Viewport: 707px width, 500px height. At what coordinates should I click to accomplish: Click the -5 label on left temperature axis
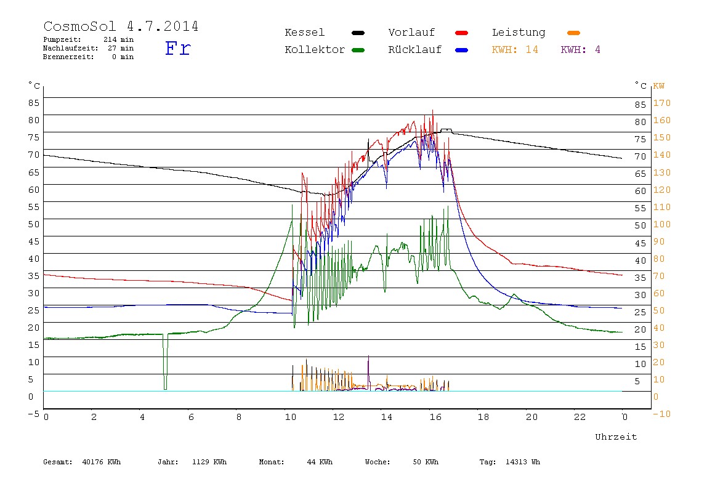click(x=34, y=414)
